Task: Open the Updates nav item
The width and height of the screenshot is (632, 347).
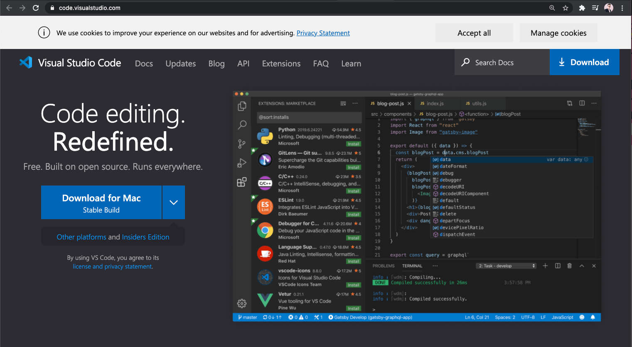Action: pos(181,64)
